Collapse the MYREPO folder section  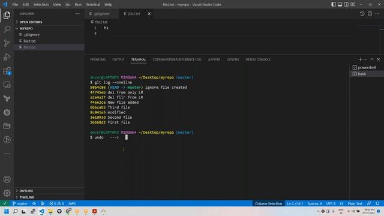49,28
